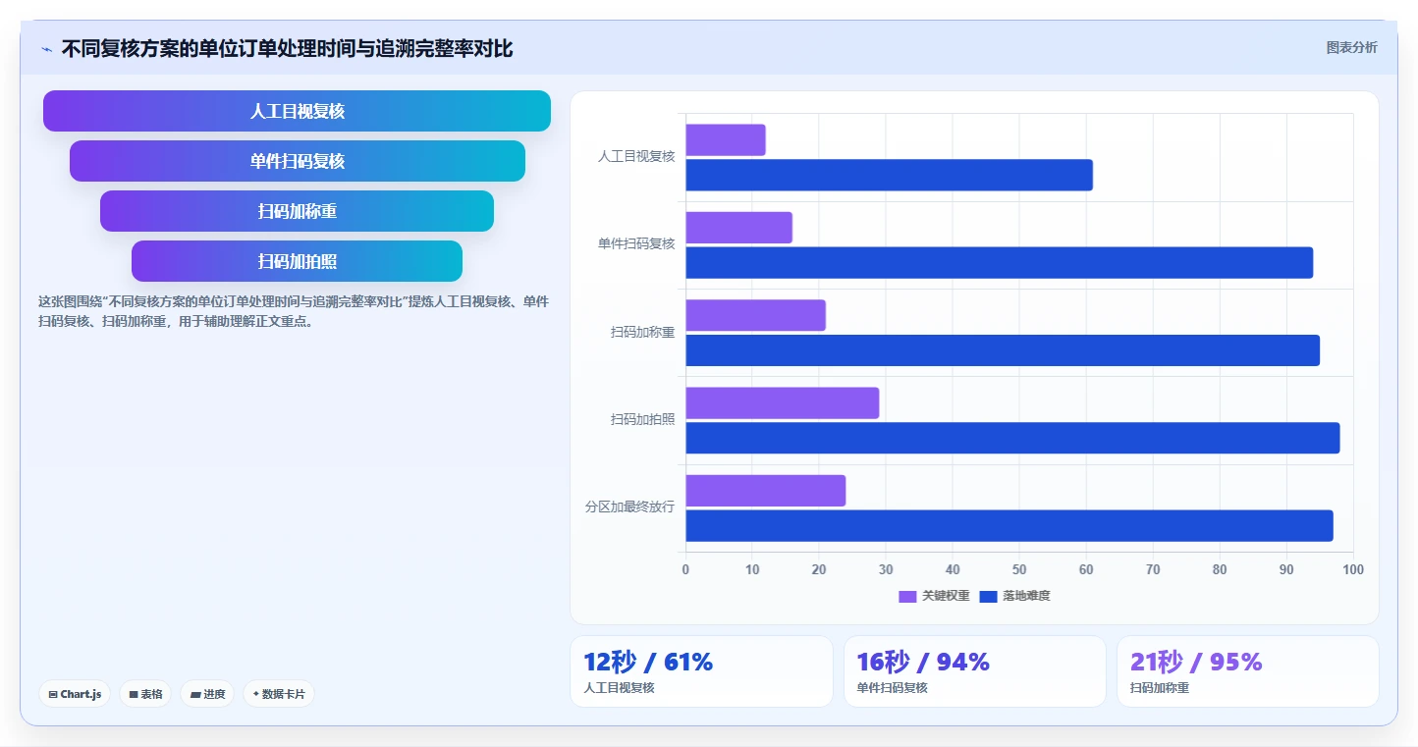Click the y-axis label 扫码加拍照
This screenshot has height=747, width=1418.
643,419
